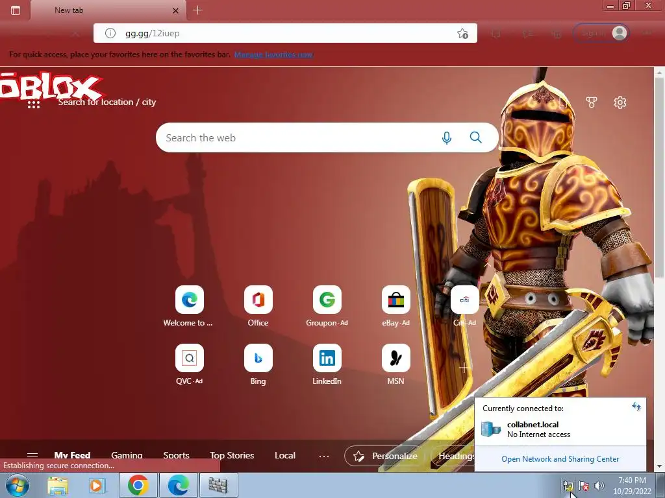Switch to Microsoft Edge taskbar button
Viewport: 665px width, 498px height.
click(x=178, y=485)
